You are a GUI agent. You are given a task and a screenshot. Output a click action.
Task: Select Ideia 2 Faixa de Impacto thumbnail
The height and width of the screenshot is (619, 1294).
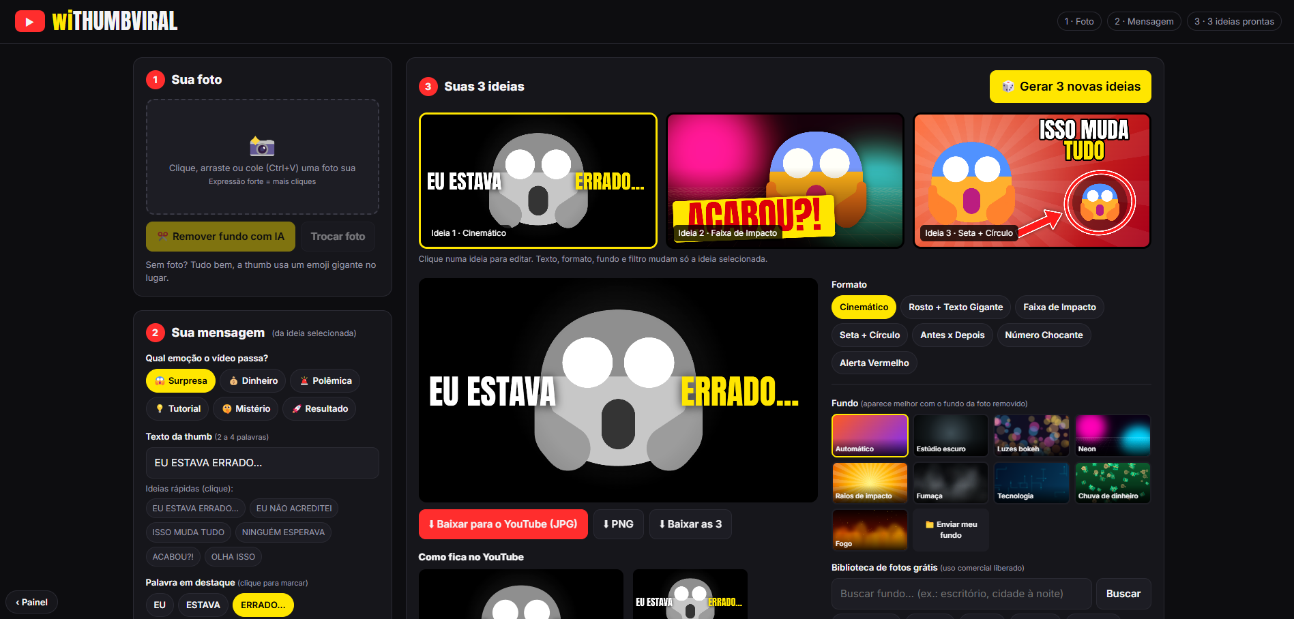pyautogui.click(x=785, y=181)
